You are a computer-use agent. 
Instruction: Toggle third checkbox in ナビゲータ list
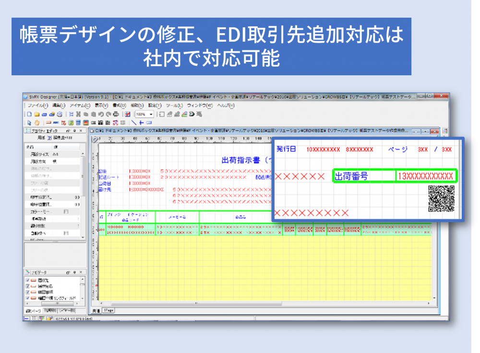coord(27,292)
